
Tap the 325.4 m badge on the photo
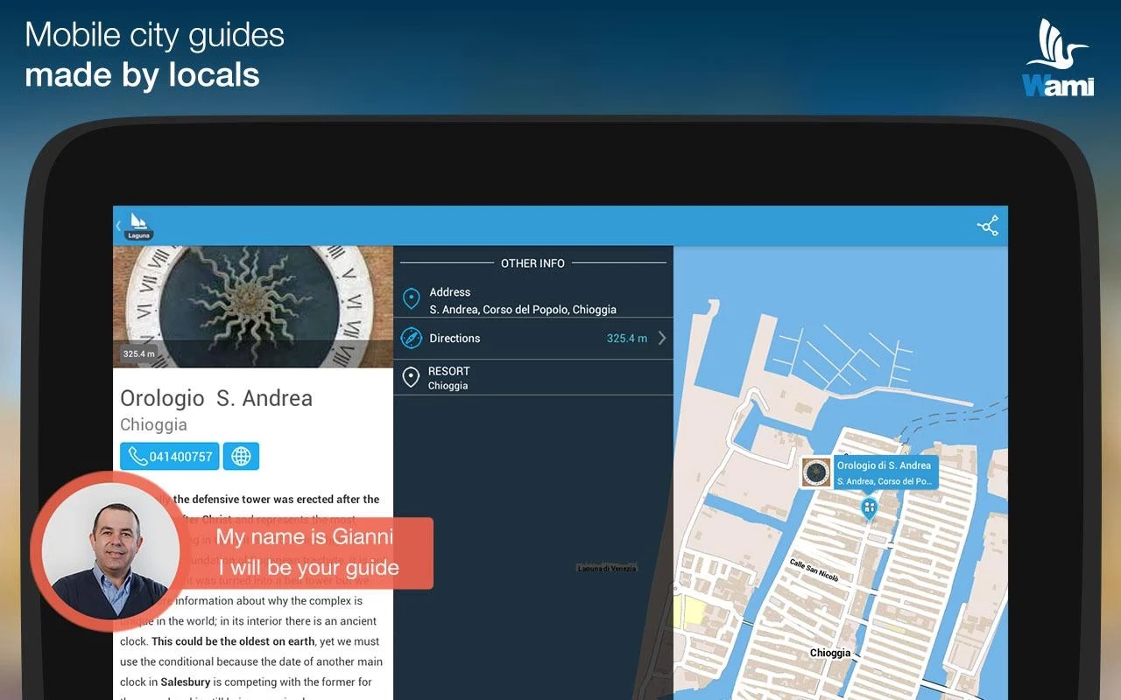coord(138,353)
